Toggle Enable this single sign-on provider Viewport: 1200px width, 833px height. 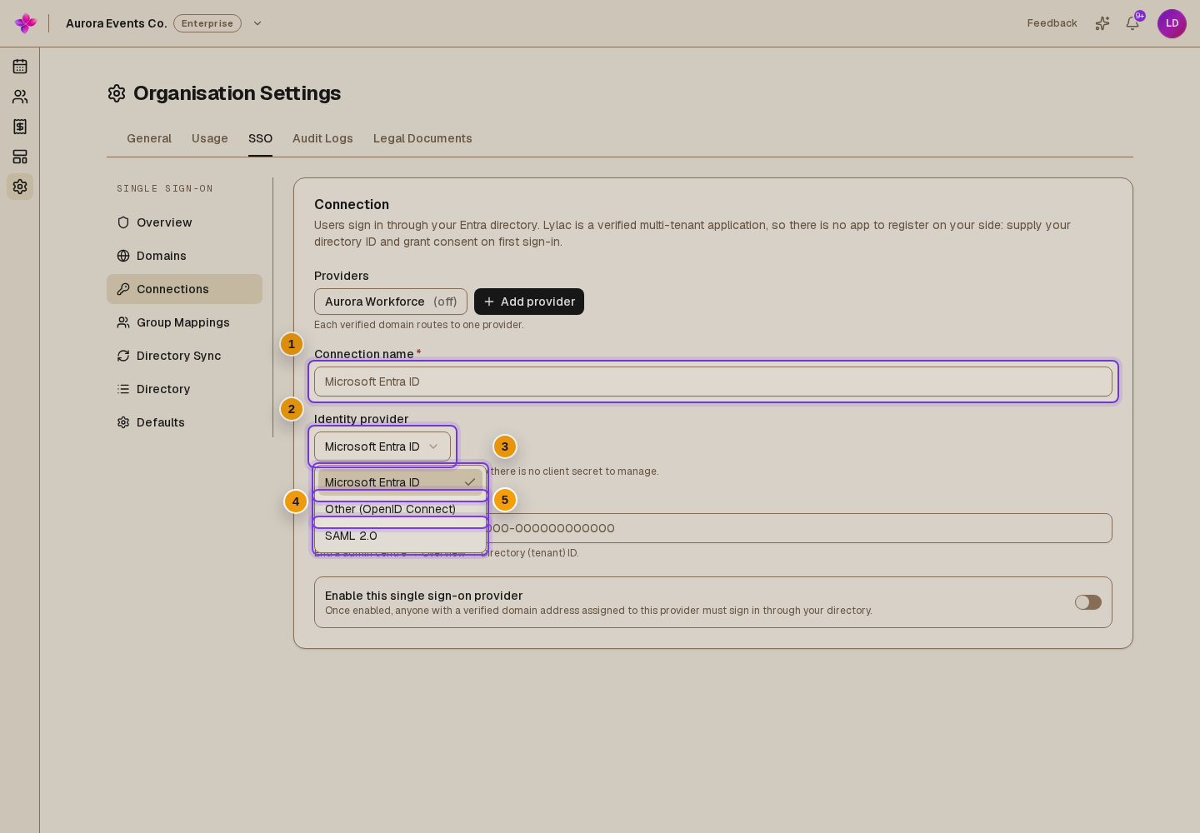point(1088,602)
